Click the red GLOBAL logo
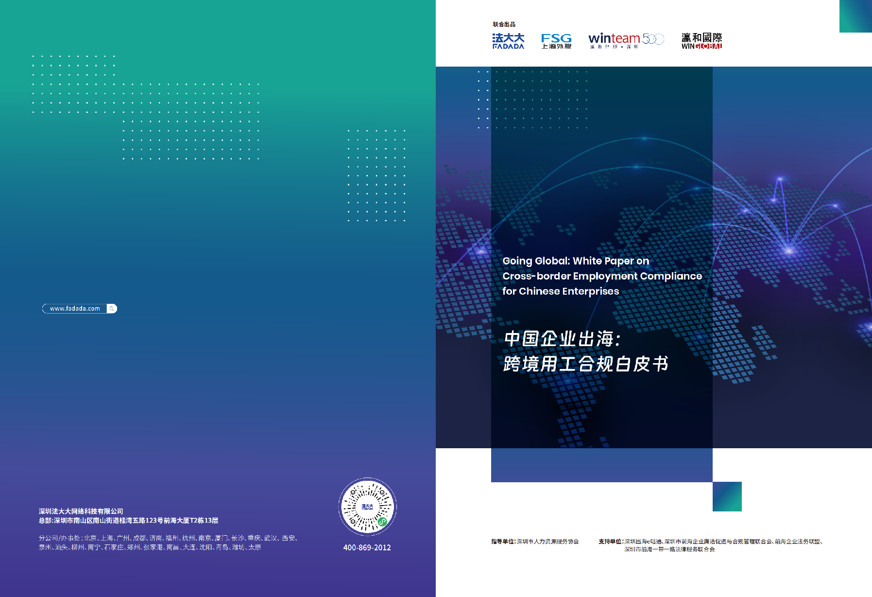 (x=708, y=46)
